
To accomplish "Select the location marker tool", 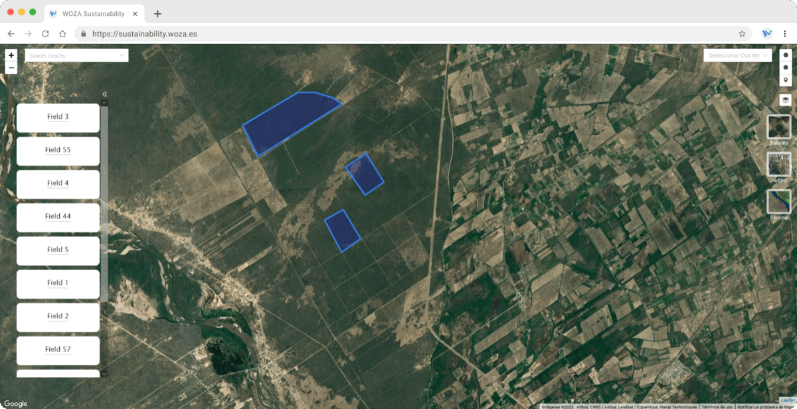I will (786, 80).
